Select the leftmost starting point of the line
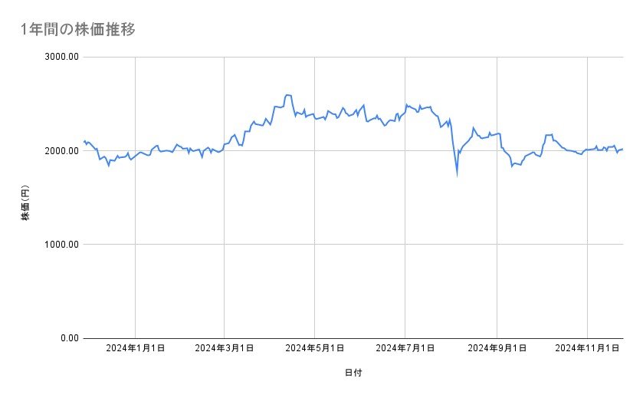Image resolution: width=643 pixels, height=398 pixels. [83, 141]
